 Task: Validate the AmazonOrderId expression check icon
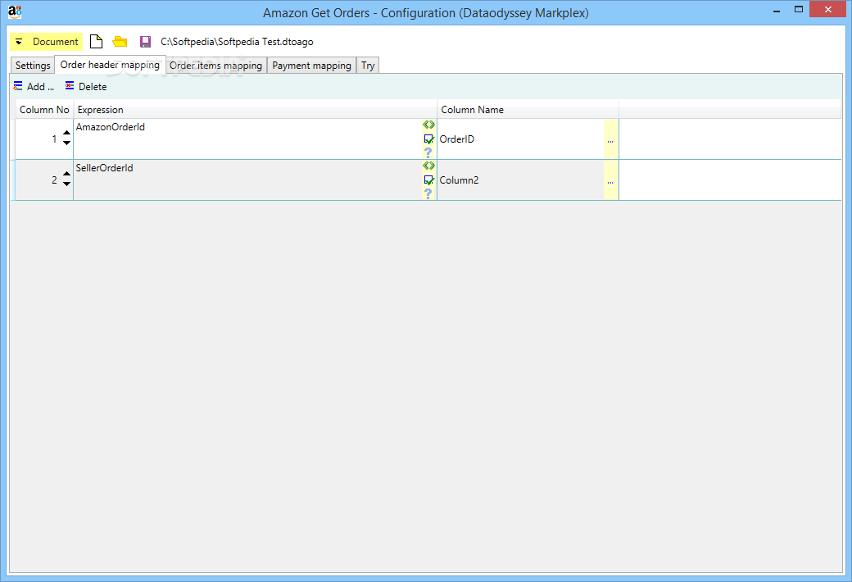pyautogui.click(x=428, y=139)
